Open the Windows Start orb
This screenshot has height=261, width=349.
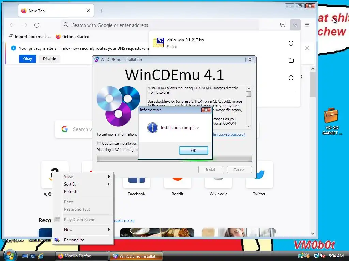10,256
